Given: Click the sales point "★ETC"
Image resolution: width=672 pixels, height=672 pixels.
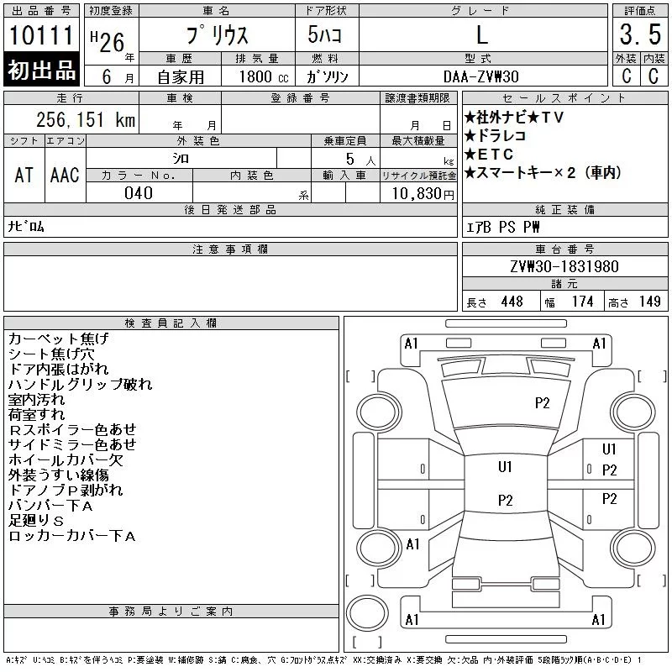Looking at the screenshot, I should click(x=489, y=155).
